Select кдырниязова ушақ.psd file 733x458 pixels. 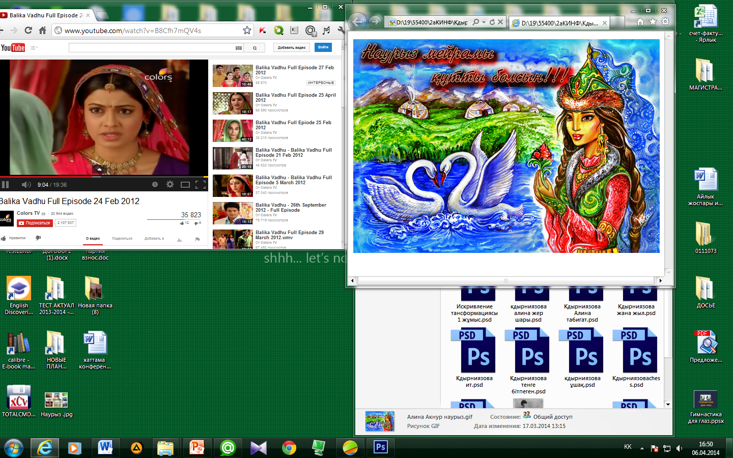[x=582, y=358]
